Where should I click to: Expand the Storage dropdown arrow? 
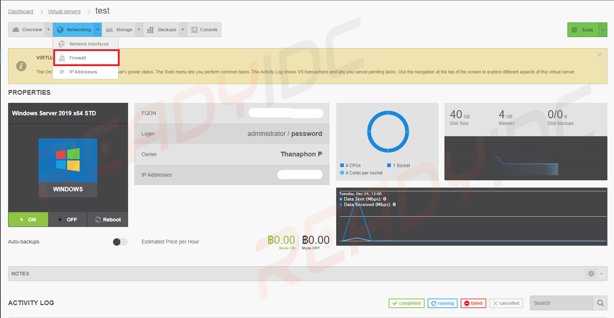(139, 30)
